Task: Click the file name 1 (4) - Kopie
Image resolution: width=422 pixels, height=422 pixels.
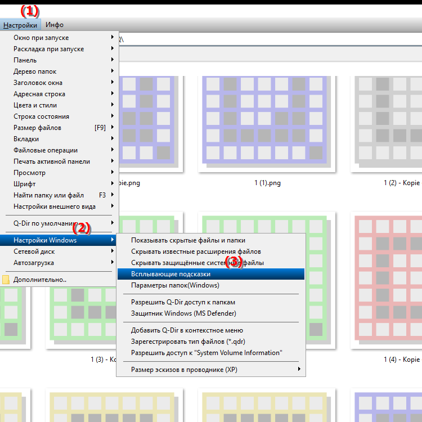Action: coord(402,360)
